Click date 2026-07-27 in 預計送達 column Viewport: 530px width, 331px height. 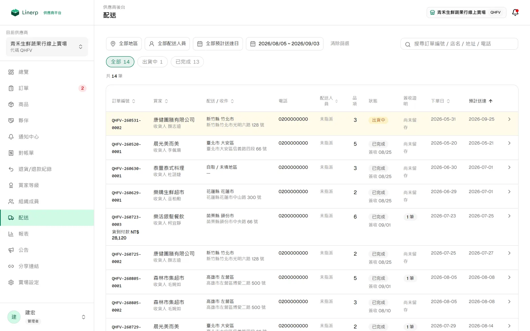click(481, 253)
